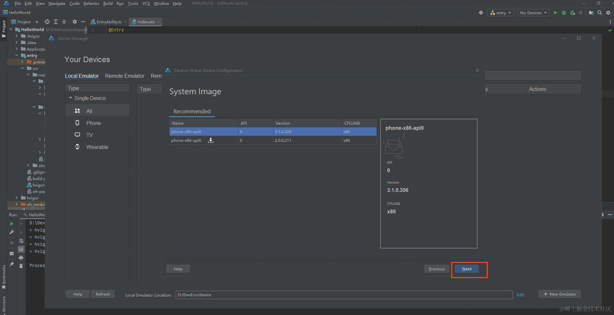Select the phone-x86-api9 image row

[273, 131]
